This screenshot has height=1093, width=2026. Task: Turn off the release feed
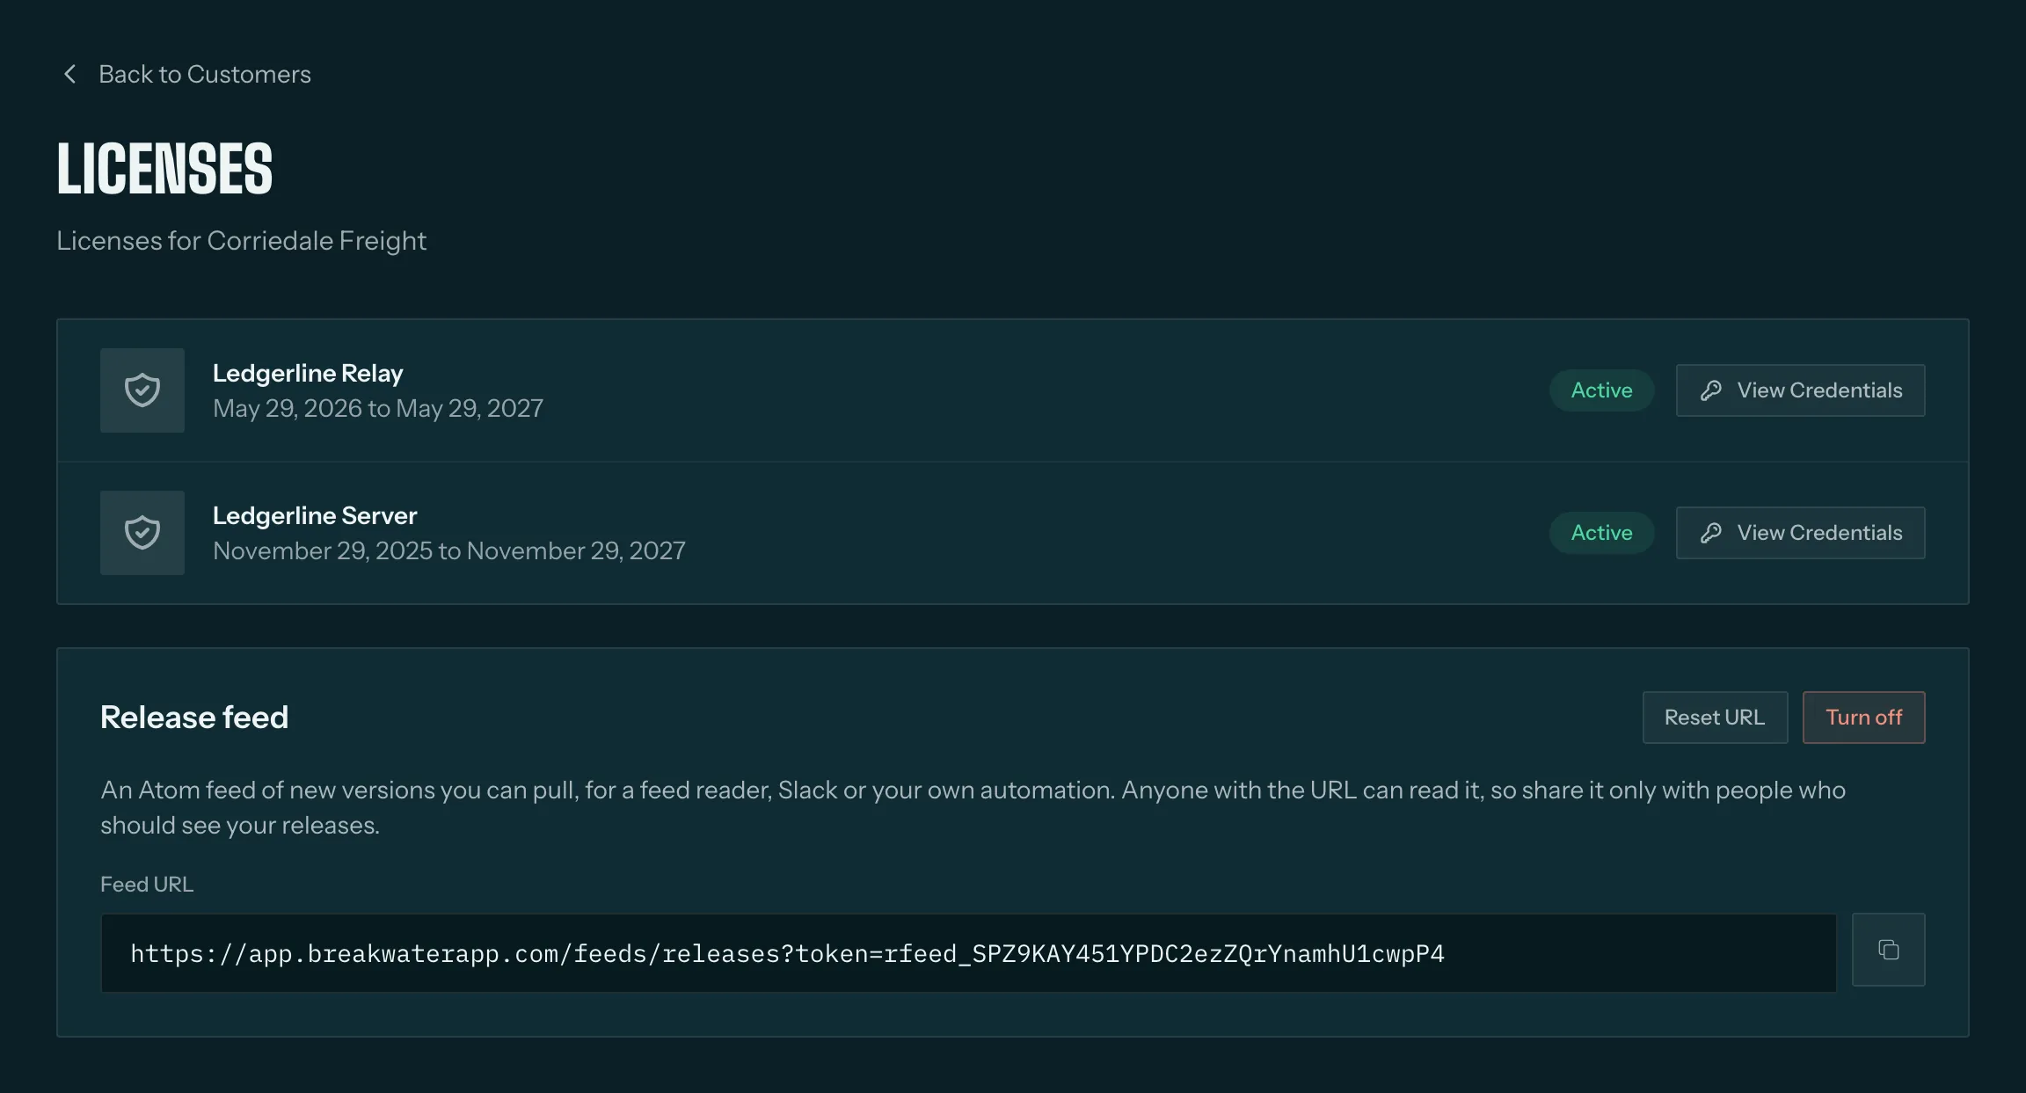tap(1863, 718)
